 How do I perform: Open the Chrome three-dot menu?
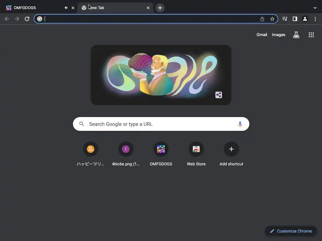pos(315,19)
